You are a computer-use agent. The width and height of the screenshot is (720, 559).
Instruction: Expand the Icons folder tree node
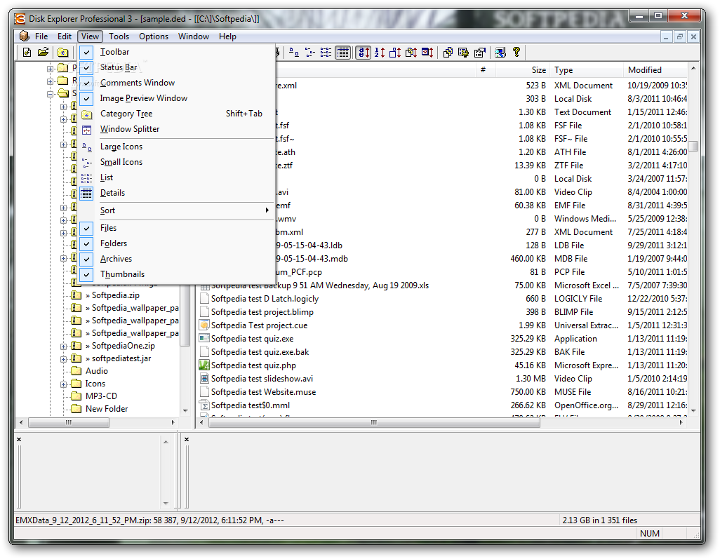(64, 384)
